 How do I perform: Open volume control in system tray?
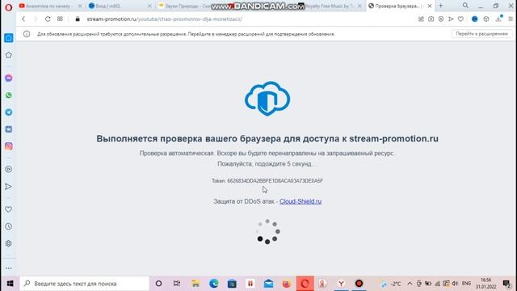[455, 284]
